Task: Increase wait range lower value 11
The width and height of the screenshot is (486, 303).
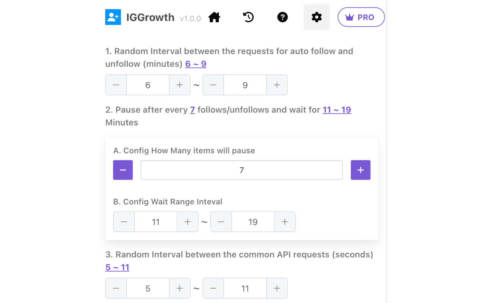Action: (x=188, y=222)
